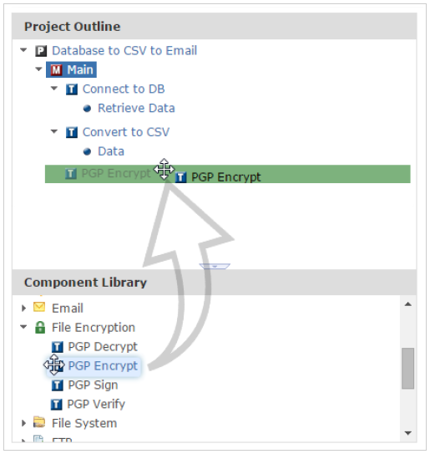The image size is (430, 454).
Task: Collapse the Connect to DB task
Action: 54,89
